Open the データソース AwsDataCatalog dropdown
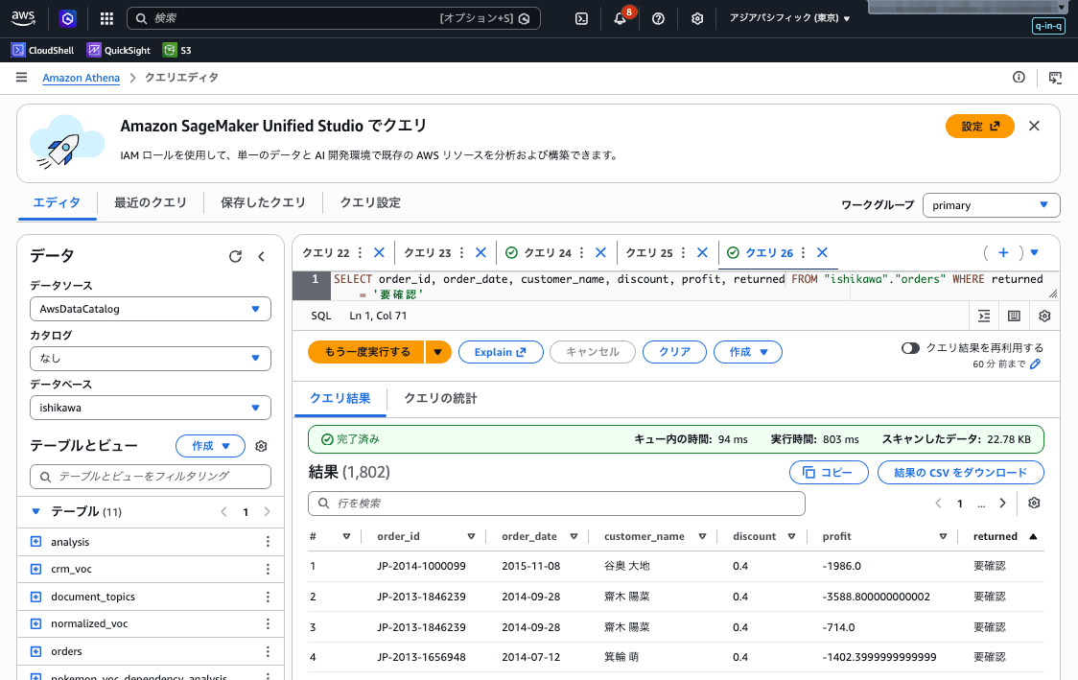 click(150, 309)
